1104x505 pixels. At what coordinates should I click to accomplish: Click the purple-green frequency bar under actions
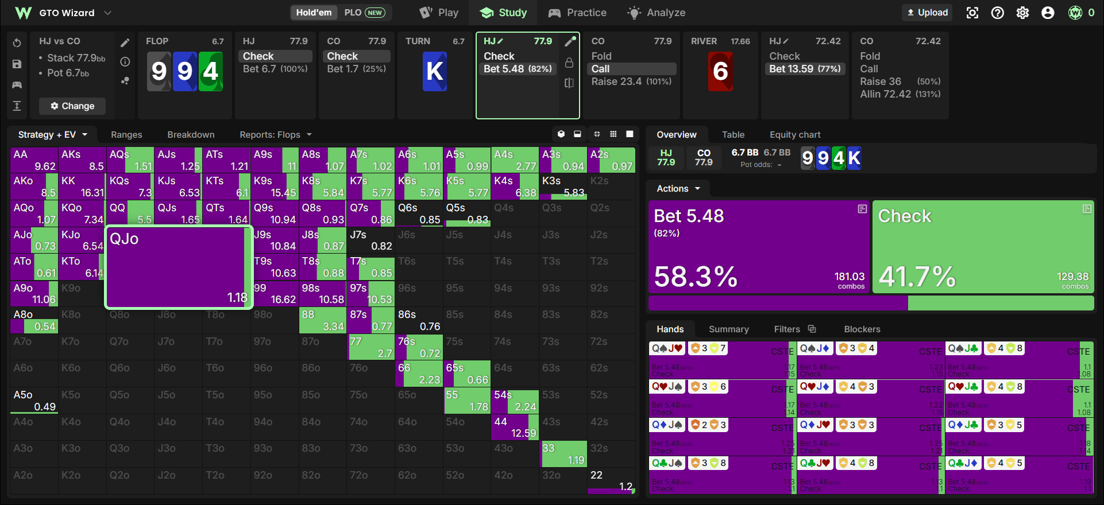click(x=871, y=303)
